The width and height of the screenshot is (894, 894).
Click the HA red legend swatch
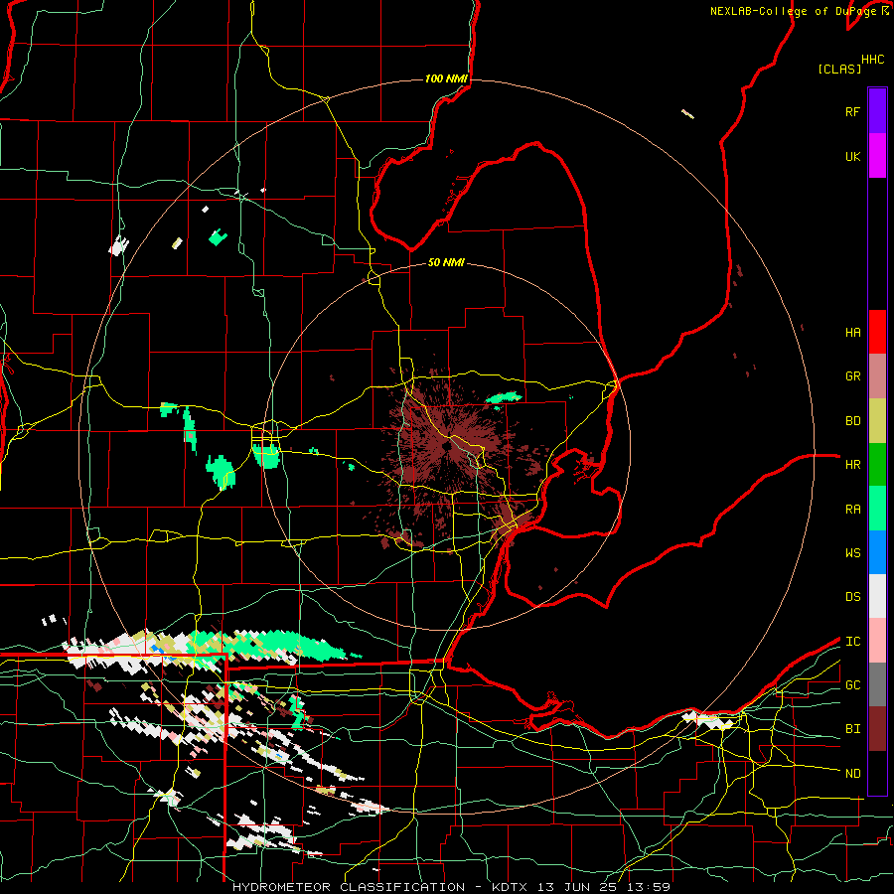click(x=877, y=332)
